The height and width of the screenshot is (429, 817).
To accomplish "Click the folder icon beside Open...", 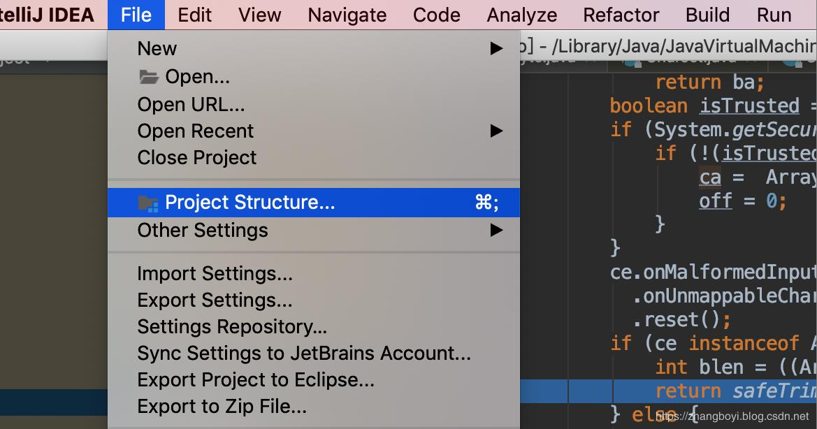I will [x=148, y=77].
